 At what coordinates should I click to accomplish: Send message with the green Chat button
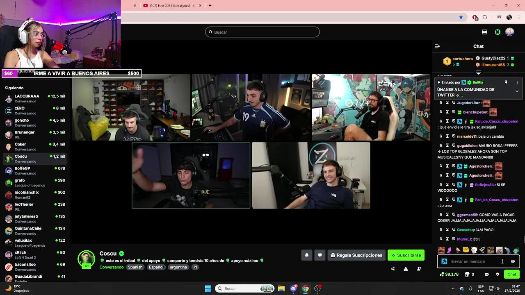click(x=512, y=275)
